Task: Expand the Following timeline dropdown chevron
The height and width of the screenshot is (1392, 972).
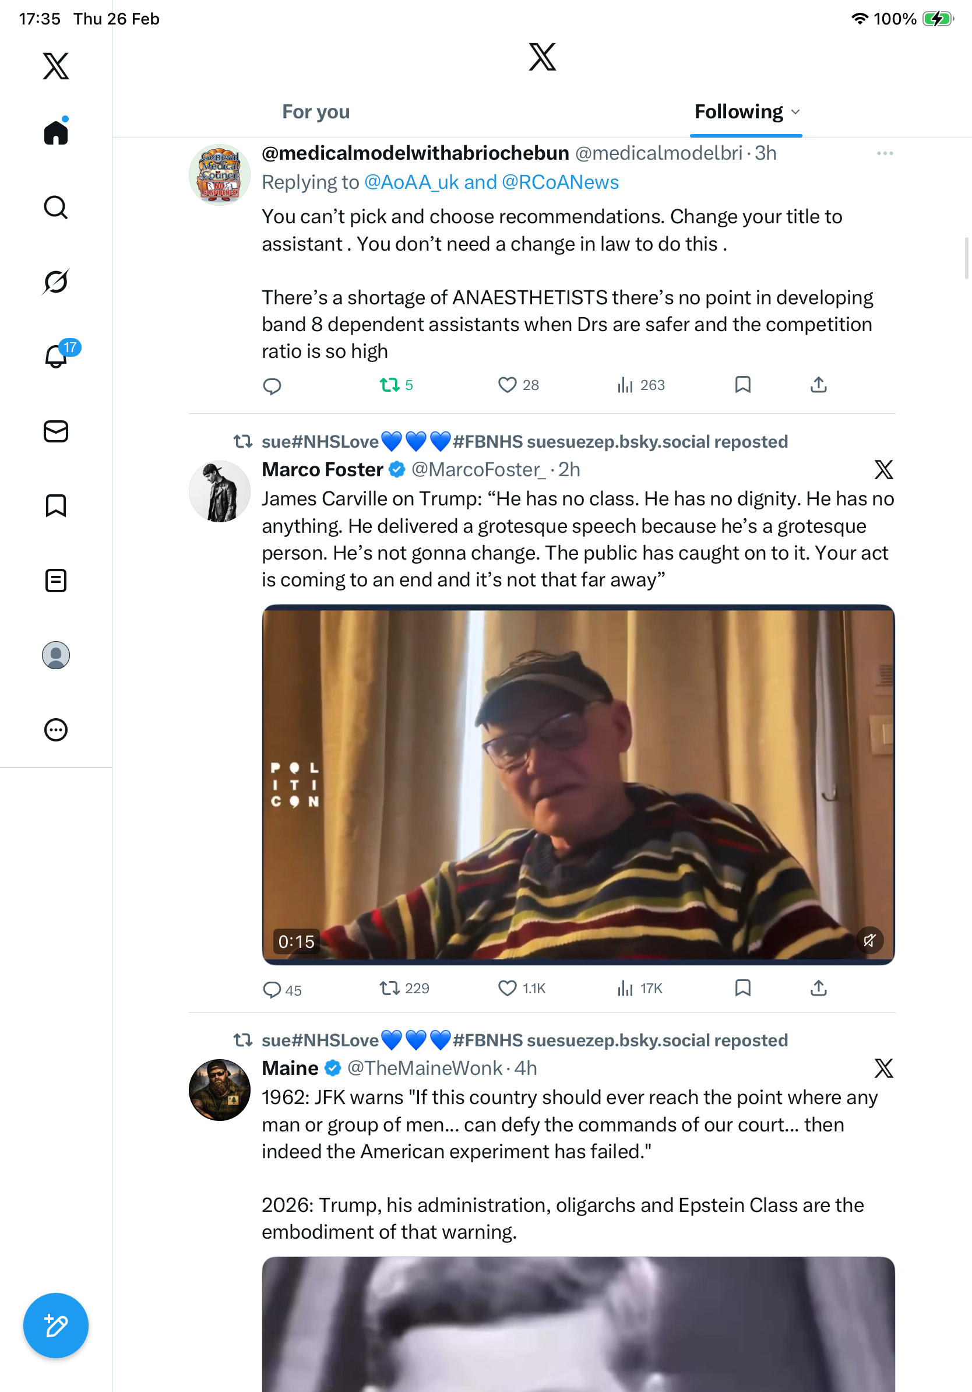Action: pos(795,112)
